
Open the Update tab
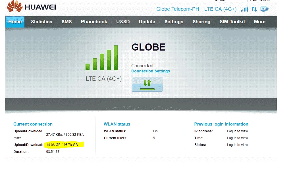[x=147, y=22]
